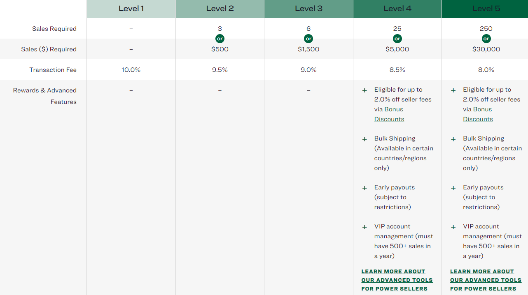528x295 pixels.
Task: Click the Sales ($) Required row label
Action: [49, 49]
